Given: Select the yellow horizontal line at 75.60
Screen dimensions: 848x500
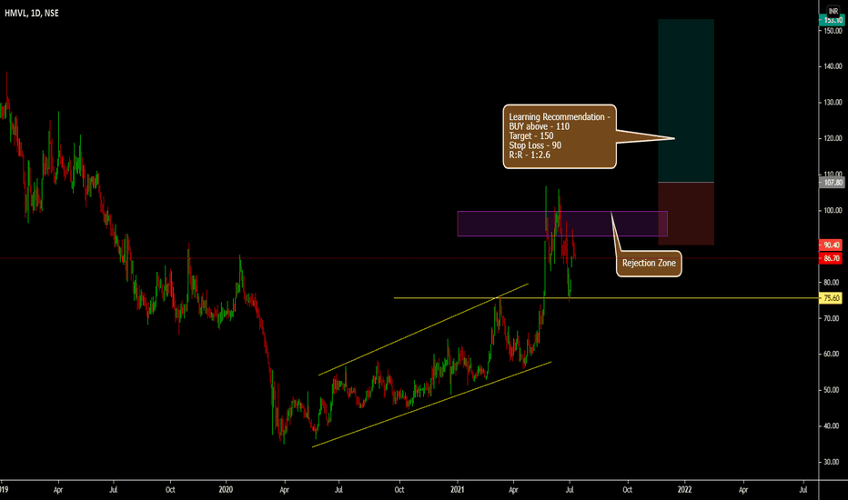Looking at the screenshot, I should tap(606, 298).
